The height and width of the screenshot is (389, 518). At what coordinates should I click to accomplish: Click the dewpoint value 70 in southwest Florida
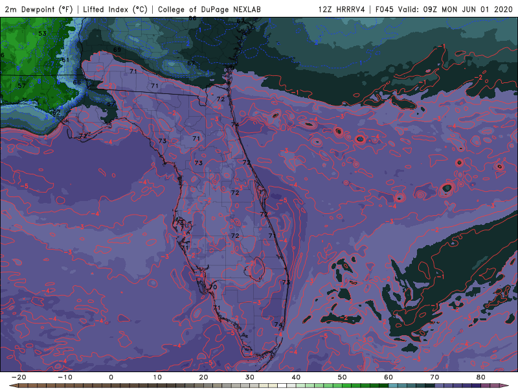pyautogui.click(x=213, y=287)
